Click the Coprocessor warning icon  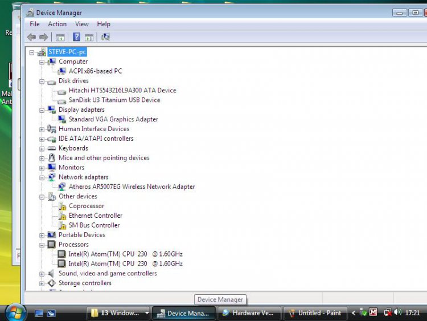(x=63, y=206)
